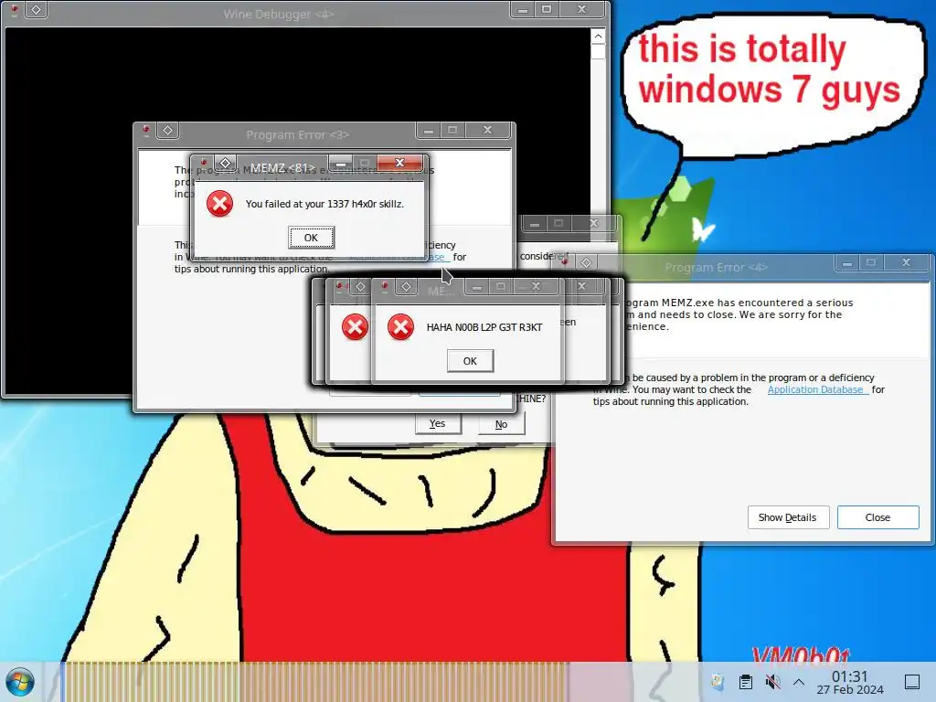936x702 pixels.
Task: Click pin diamond icon in MEMZ <81> titlebar
Action: click(225, 163)
